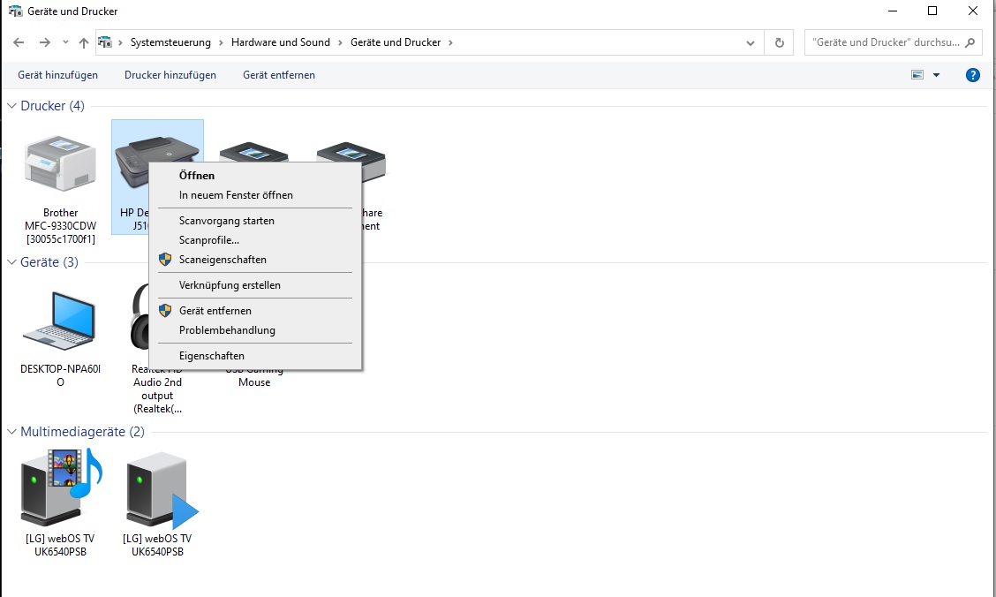
Task: Open the address bar history dropdown
Action: [751, 42]
